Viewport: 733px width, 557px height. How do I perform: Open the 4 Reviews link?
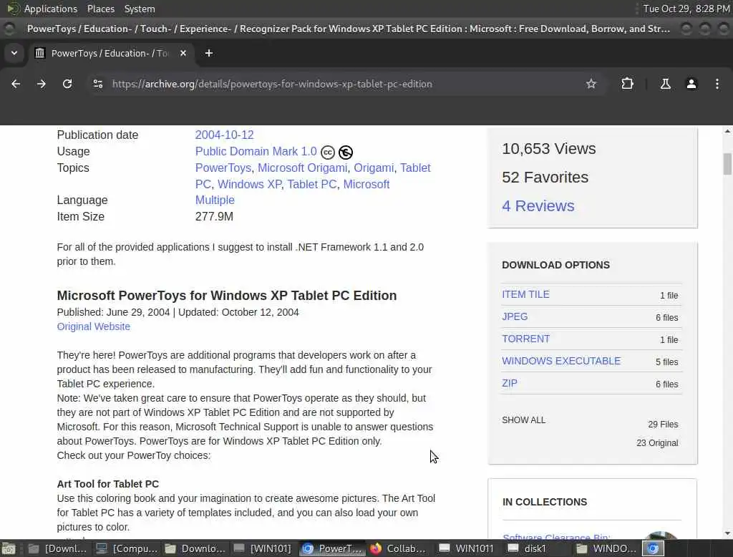point(538,205)
